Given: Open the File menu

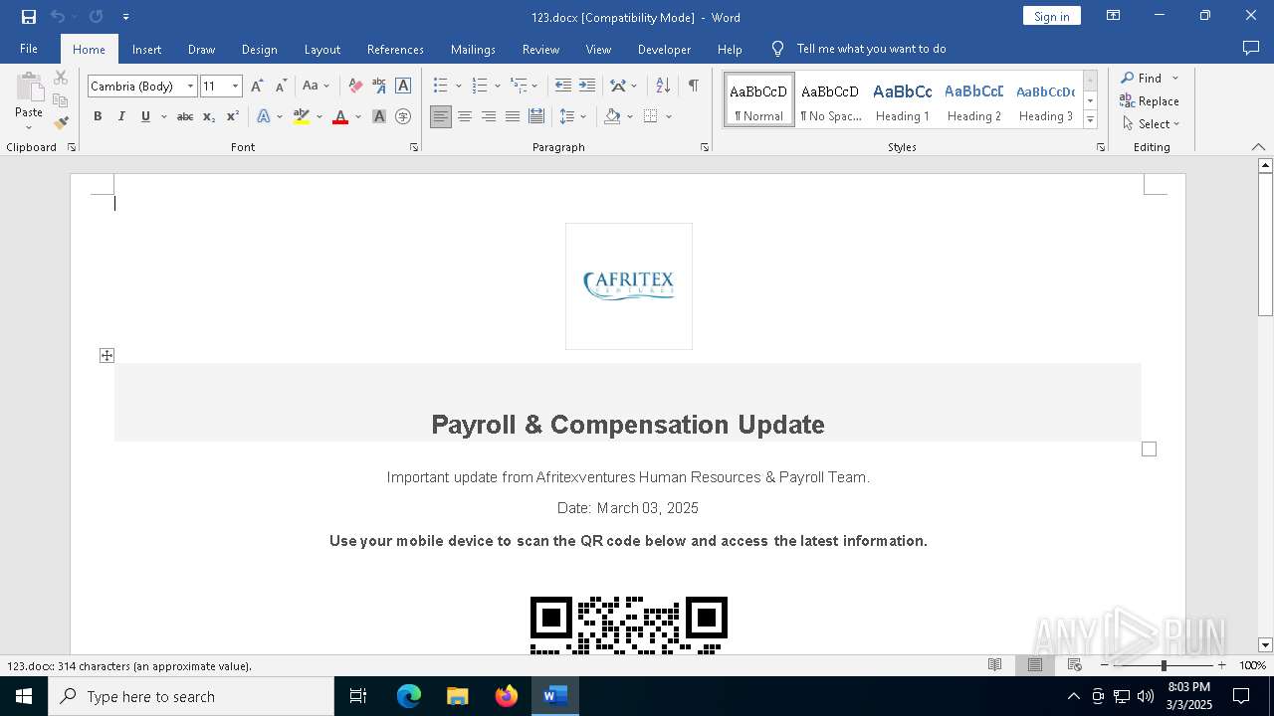Looking at the screenshot, I should click(29, 49).
